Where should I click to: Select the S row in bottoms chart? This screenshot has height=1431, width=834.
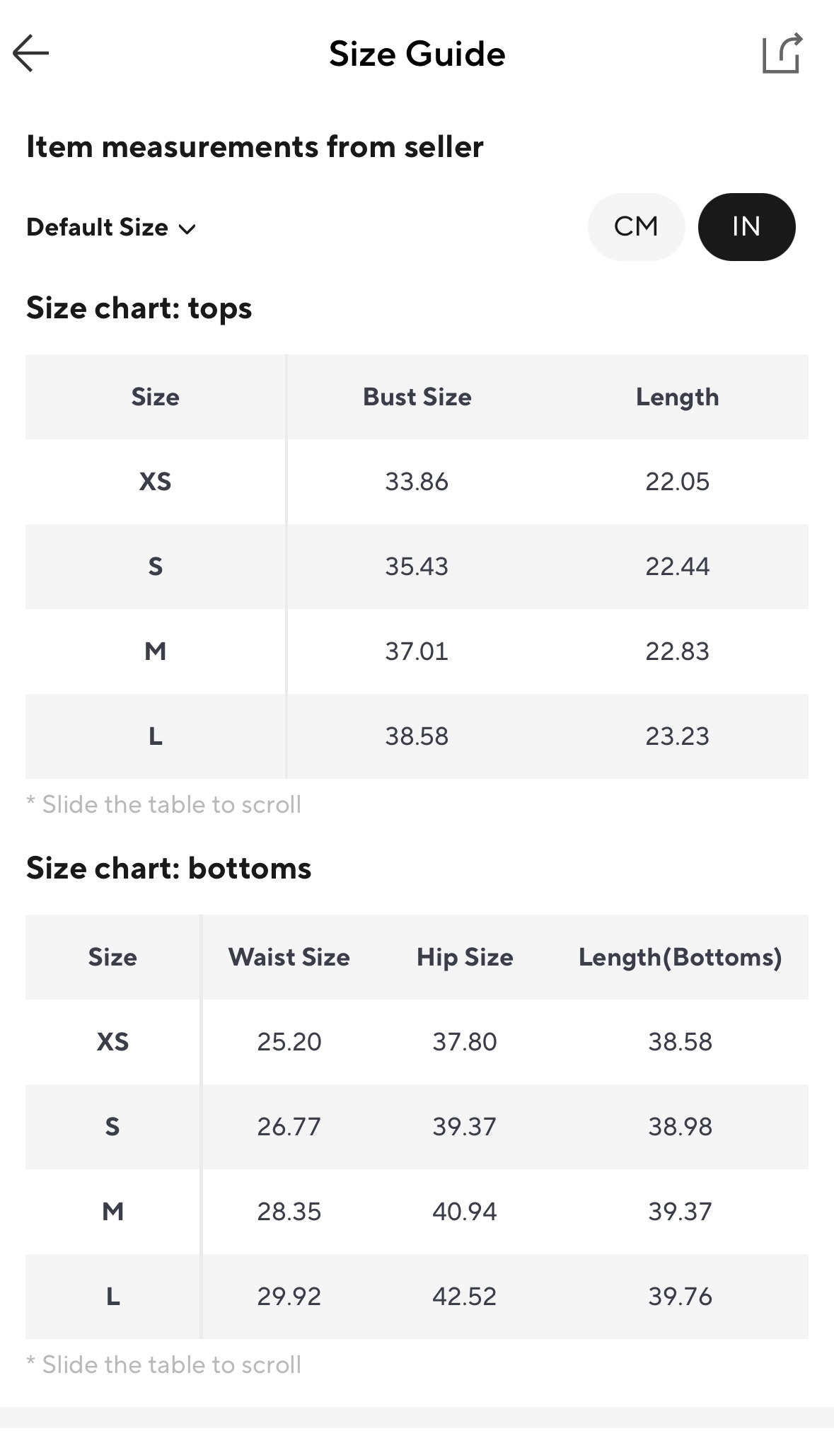click(x=112, y=1127)
